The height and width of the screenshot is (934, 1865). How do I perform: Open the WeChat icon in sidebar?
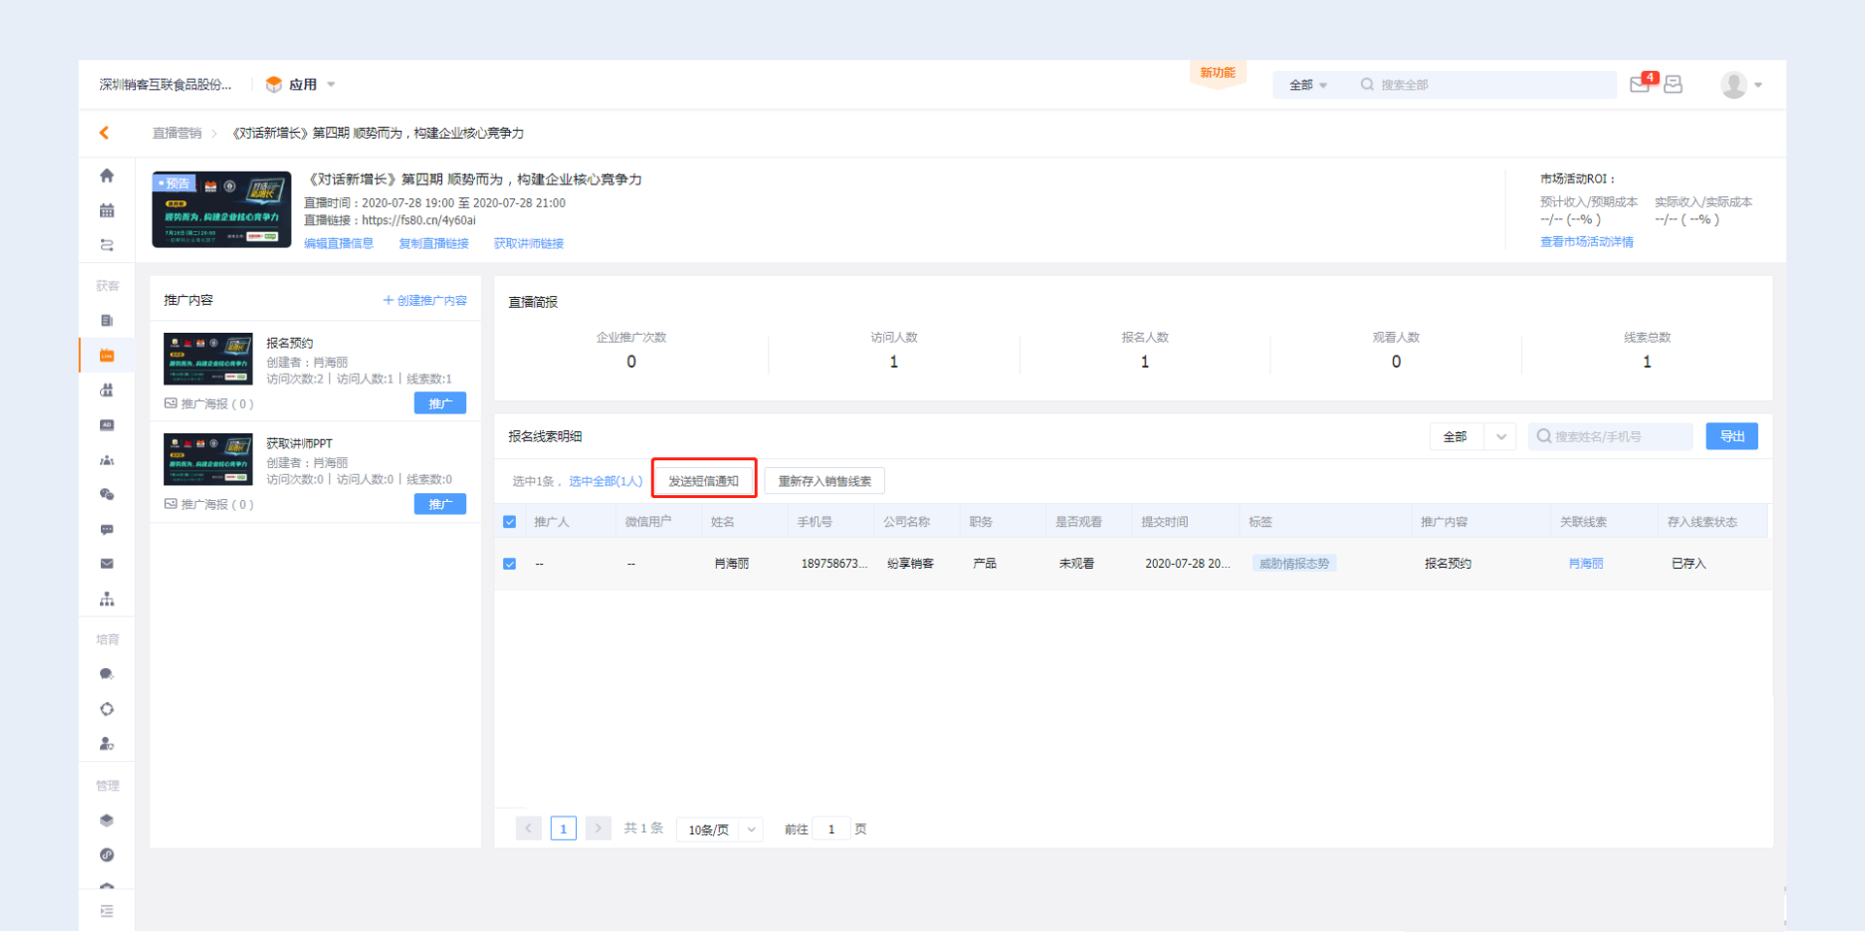(x=107, y=495)
